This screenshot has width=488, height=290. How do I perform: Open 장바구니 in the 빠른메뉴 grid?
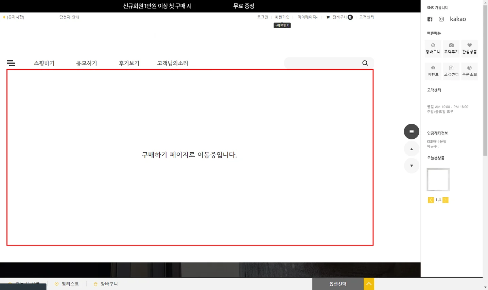pos(433,48)
